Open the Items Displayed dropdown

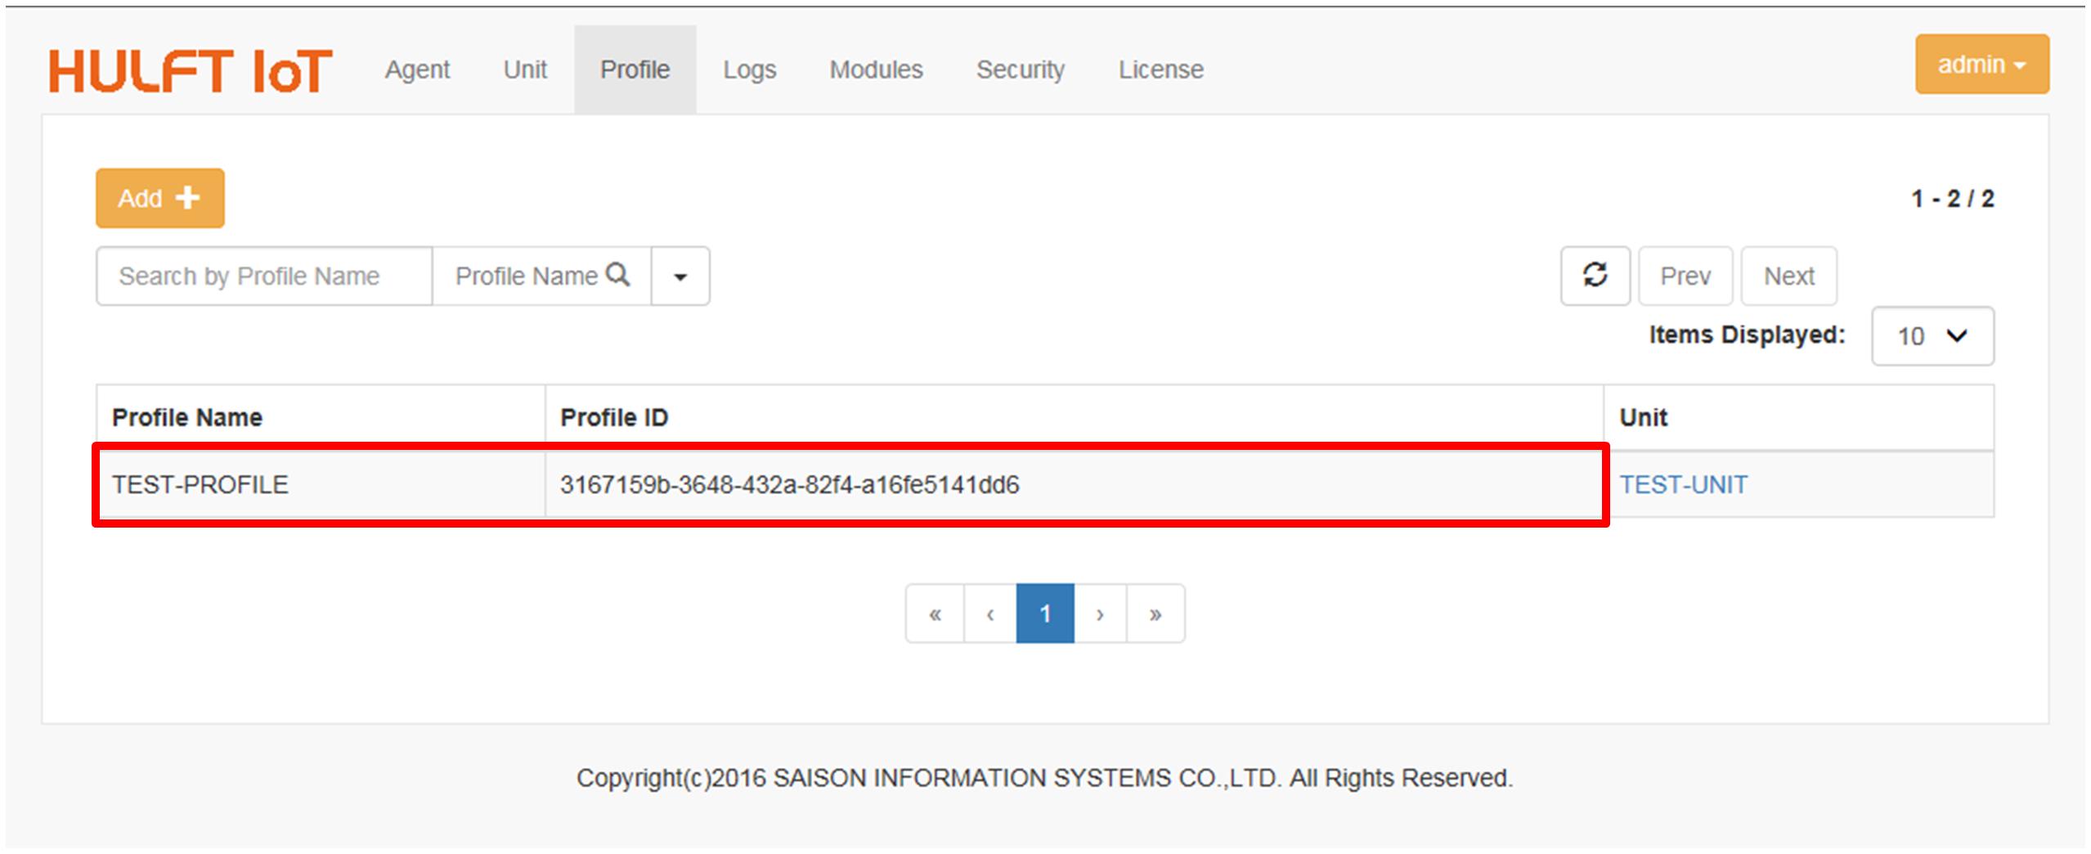1932,336
